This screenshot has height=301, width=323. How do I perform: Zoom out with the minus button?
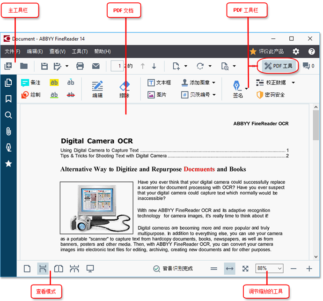click(294, 269)
